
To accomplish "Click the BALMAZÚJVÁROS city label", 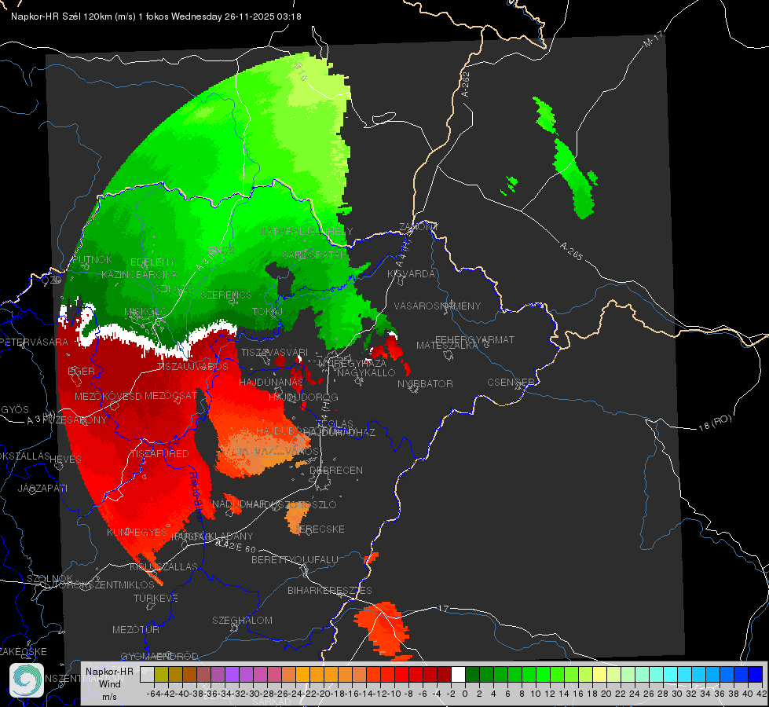I will tap(277, 452).
